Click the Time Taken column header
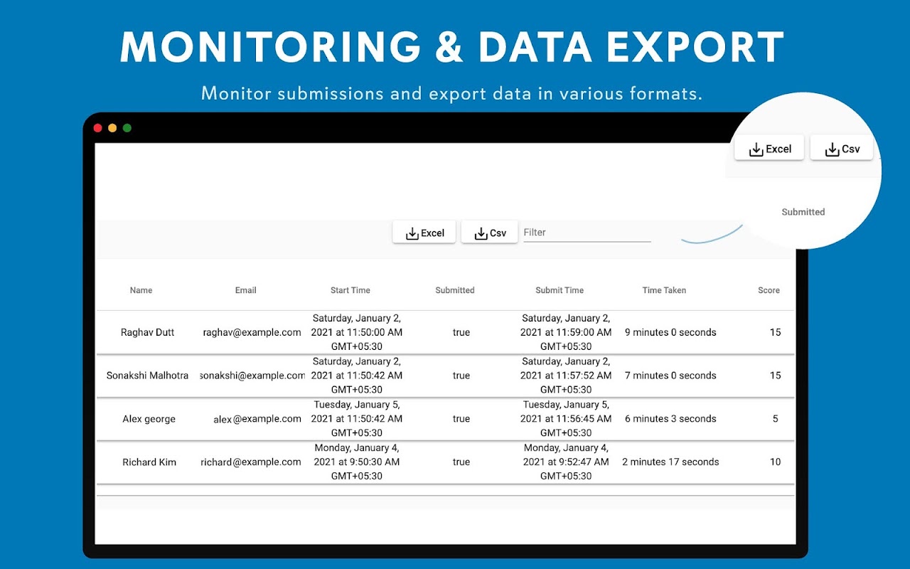910x569 pixels. click(664, 290)
